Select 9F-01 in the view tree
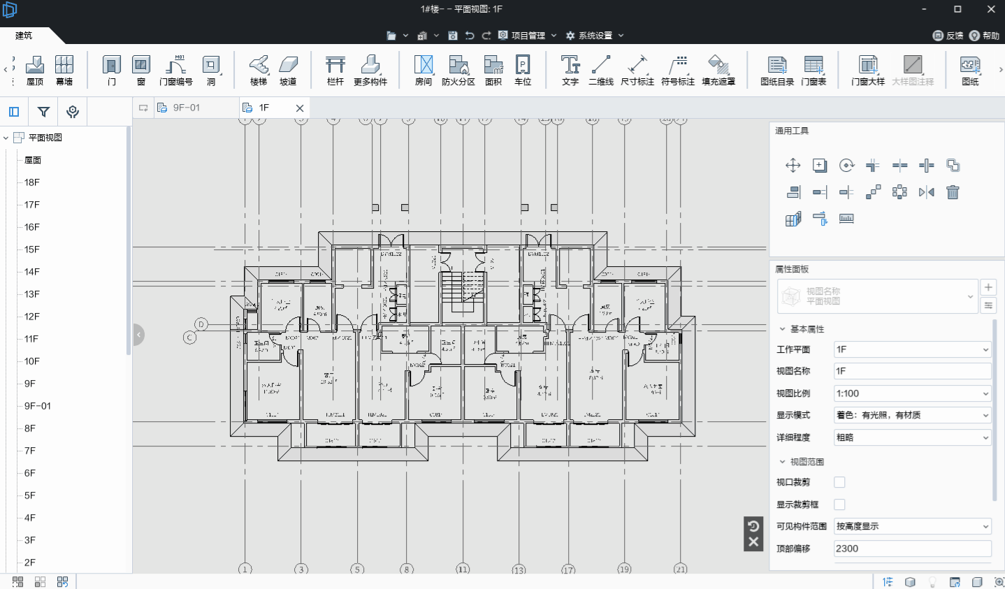Screen dimensions: 1005x589 click(x=38, y=406)
